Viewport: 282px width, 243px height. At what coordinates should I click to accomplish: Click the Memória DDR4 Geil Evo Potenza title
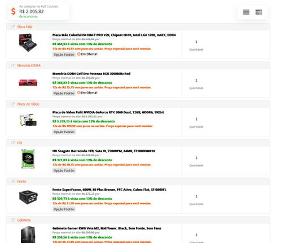point(91,73)
